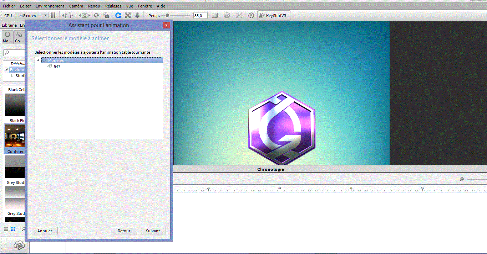Open the Réglages menu
Screen dimensions: 487x254
click(113, 6)
